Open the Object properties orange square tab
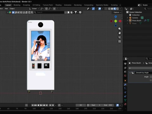 tap(125, 80)
